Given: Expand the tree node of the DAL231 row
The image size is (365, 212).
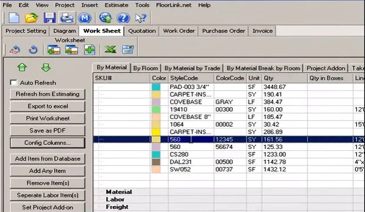Looking at the screenshot, I should [x=101, y=162].
